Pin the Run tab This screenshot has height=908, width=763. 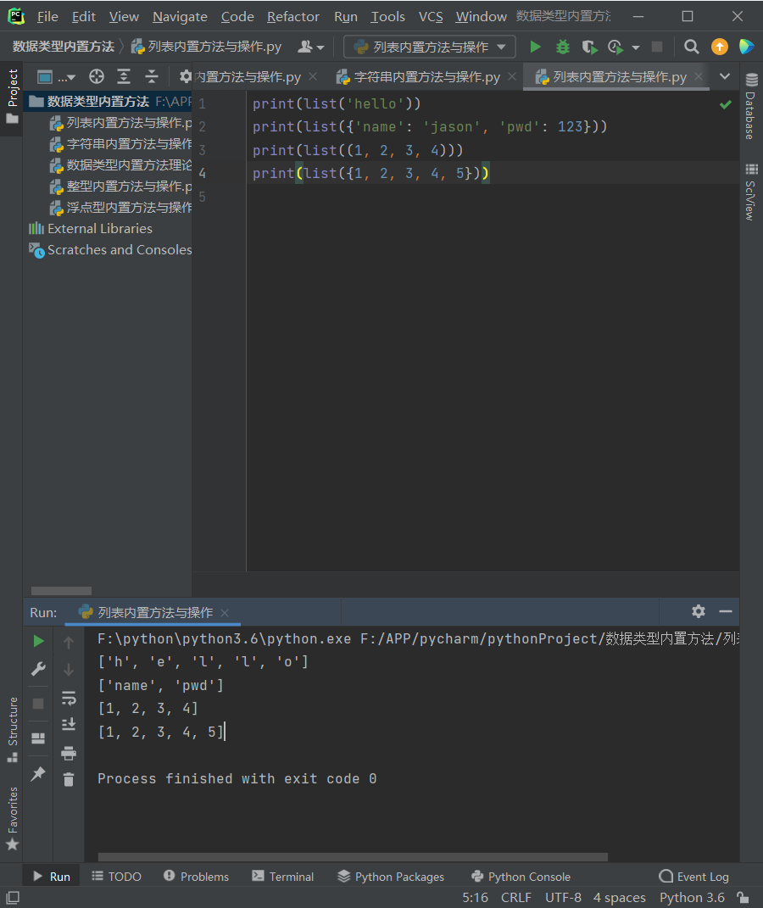pyautogui.click(x=38, y=773)
